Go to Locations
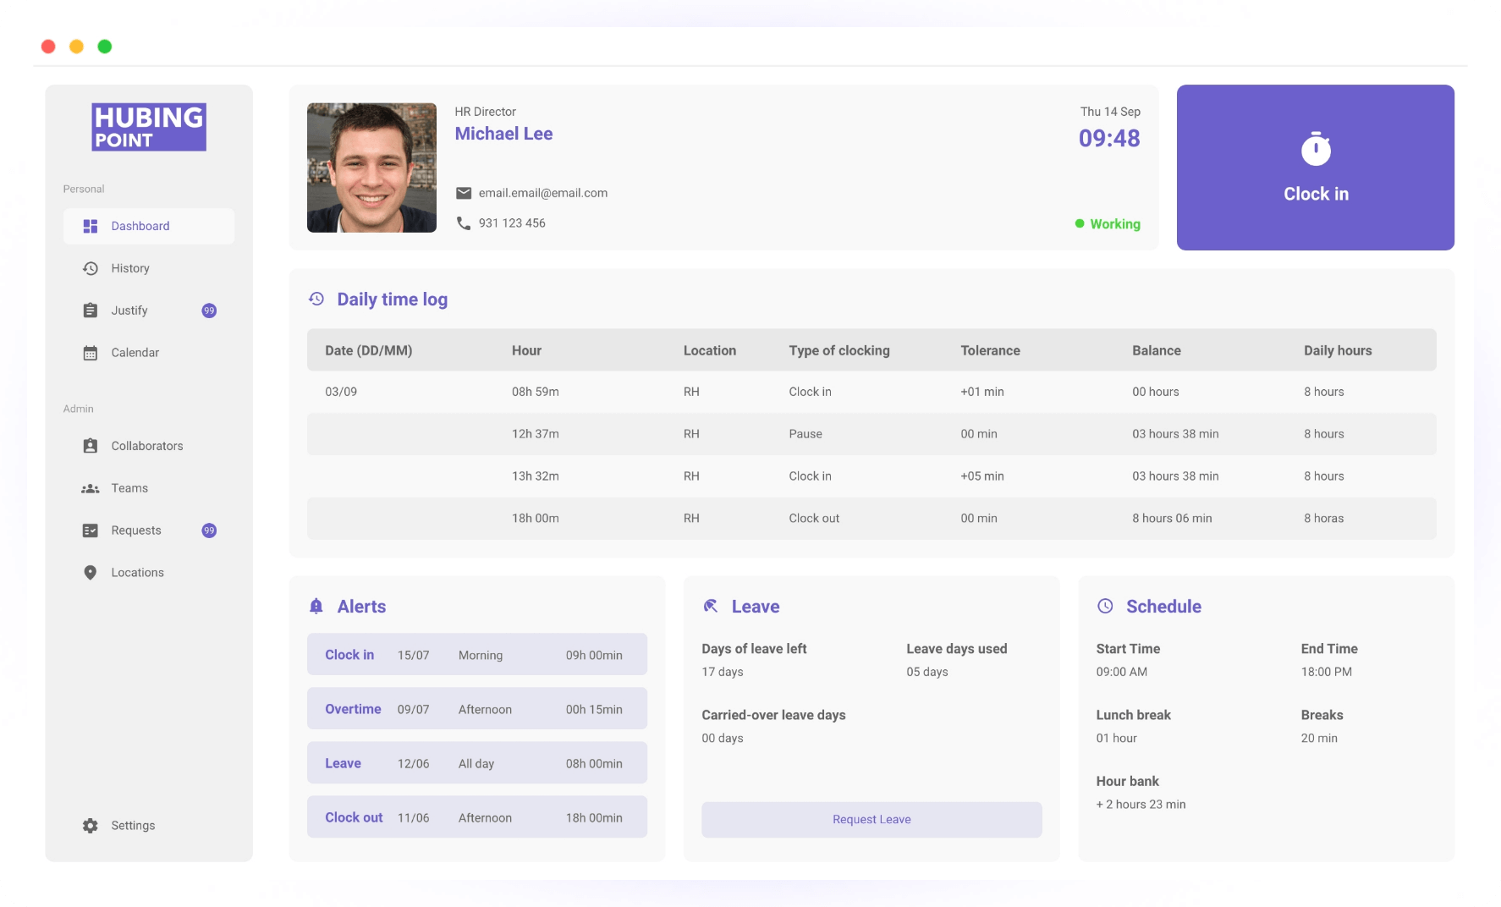The height and width of the screenshot is (907, 1501). pos(149,573)
